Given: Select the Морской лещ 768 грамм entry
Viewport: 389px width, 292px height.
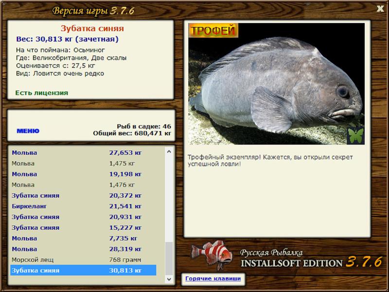Looking at the screenshot, I should 83,260.
